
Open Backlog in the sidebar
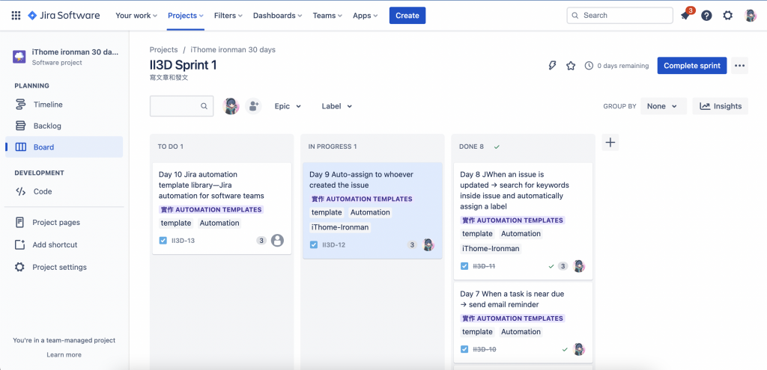pos(64,126)
